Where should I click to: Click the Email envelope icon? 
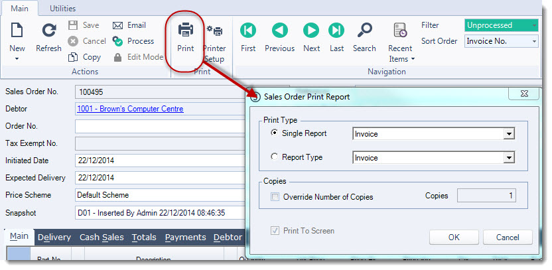[117, 25]
